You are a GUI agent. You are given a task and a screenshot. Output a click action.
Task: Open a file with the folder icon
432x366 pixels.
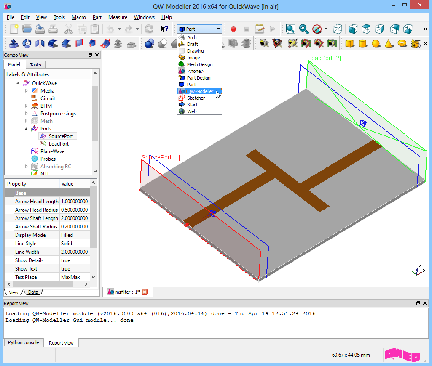(27, 29)
